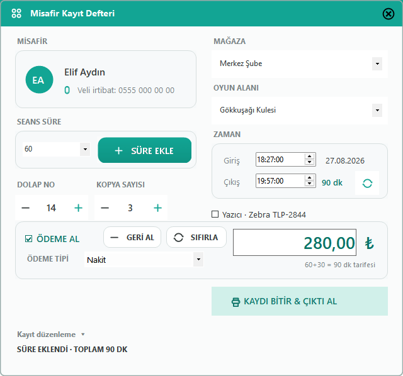
Task: Click the GERİ AL button
Action: pos(132,238)
